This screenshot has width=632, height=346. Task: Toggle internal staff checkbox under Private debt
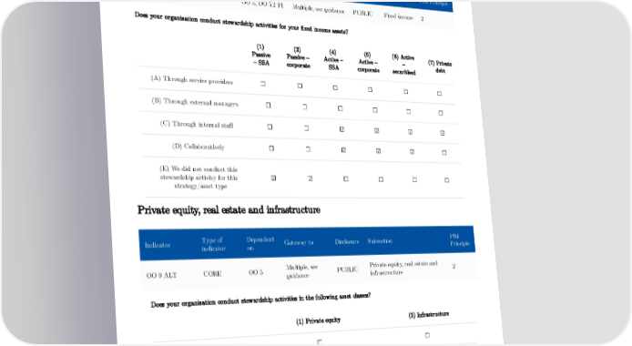443,133
